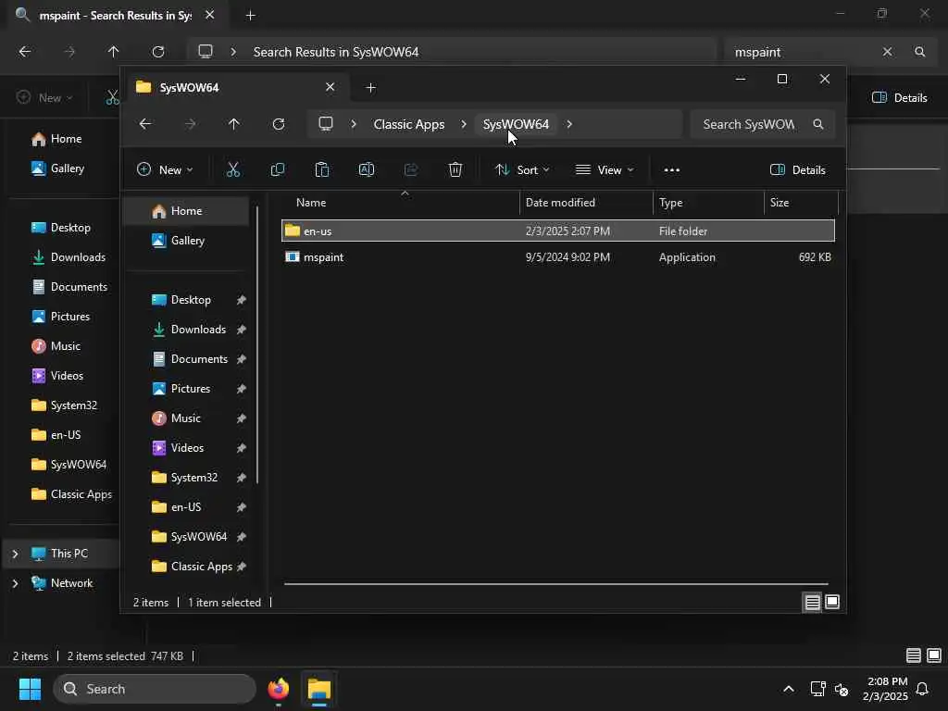
Task: Sort by Size column header
Action: [x=801, y=203]
